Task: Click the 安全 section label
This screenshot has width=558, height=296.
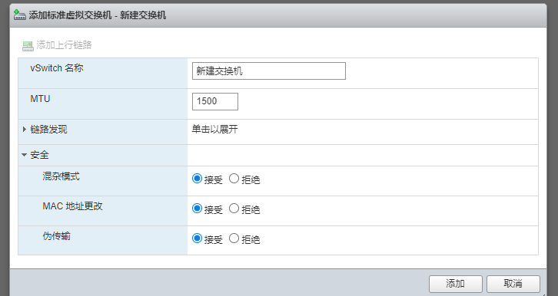Action: coord(39,155)
